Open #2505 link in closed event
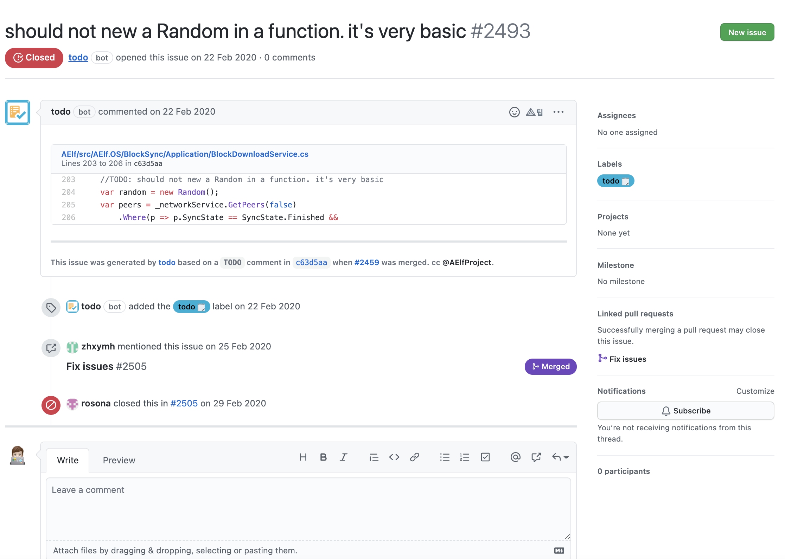Viewport: 785px width, 559px height. coord(184,403)
